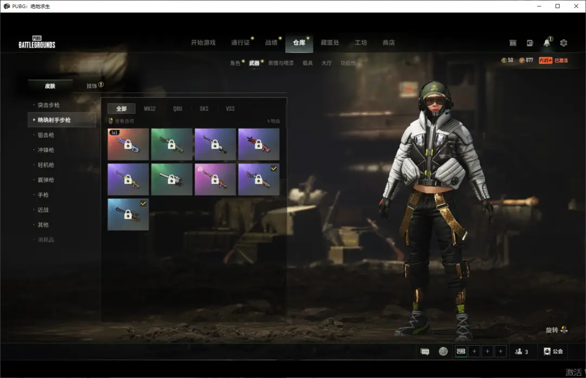586x378 pixels.
Task: Click the friends icon showing 3
Action: tap(521, 351)
